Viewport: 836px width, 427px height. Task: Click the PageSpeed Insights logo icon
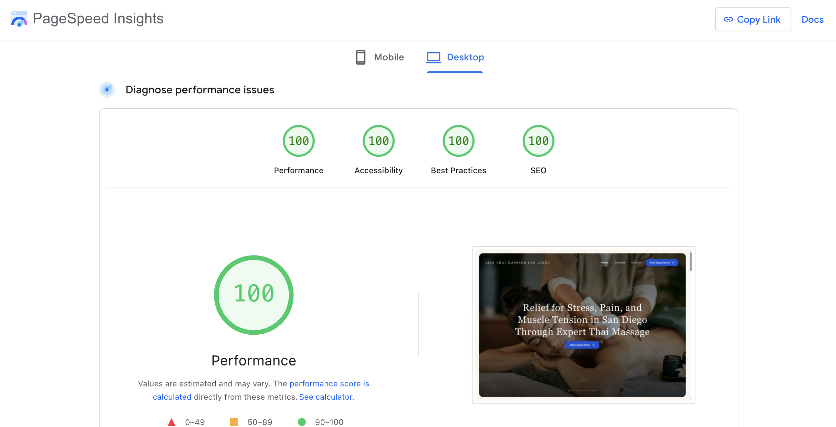click(19, 19)
